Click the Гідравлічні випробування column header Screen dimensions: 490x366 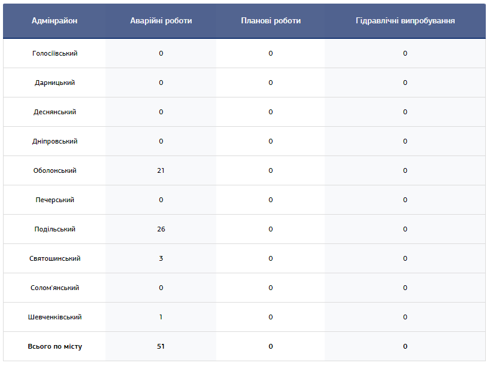[x=405, y=21]
